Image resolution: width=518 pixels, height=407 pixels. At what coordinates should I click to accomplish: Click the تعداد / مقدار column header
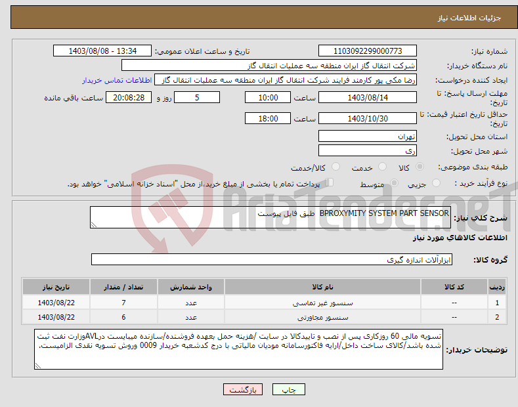123,287
